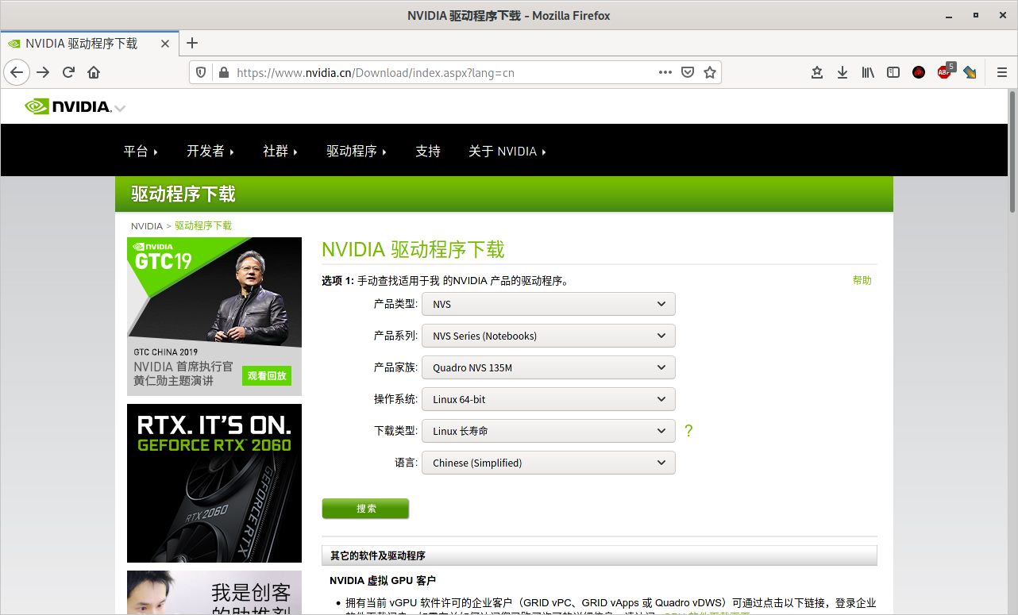
Task: Click 驱动程序下载 breadcrumb link
Action: [203, 226]
